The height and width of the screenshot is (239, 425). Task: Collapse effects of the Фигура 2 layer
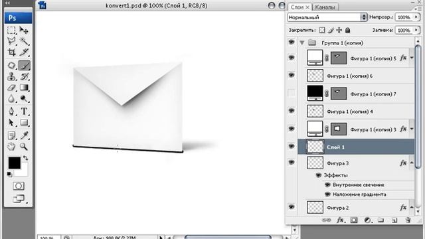(x=412, y=207)
